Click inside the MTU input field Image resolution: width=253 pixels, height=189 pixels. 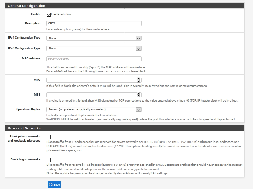pos(92,80)
